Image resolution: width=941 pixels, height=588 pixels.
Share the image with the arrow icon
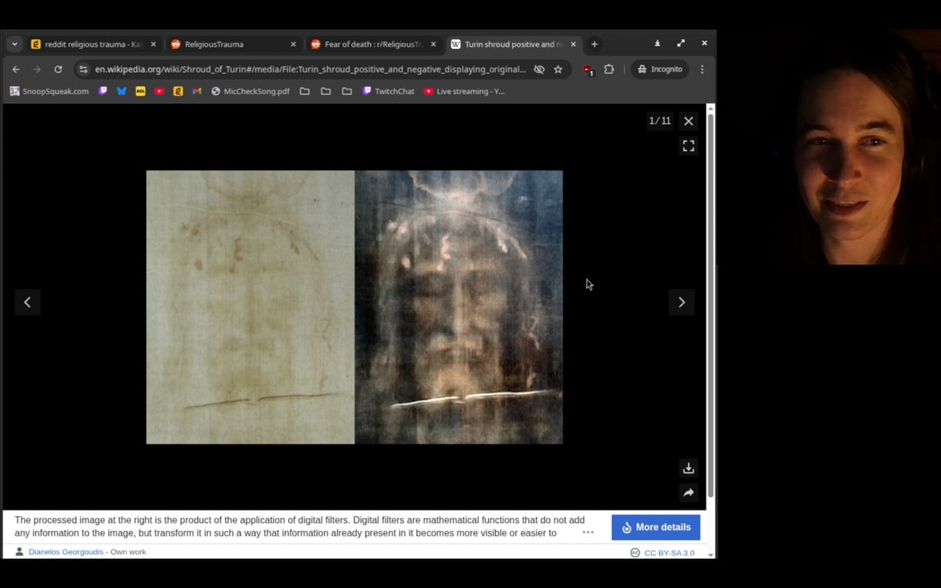[x=688, y=492]
